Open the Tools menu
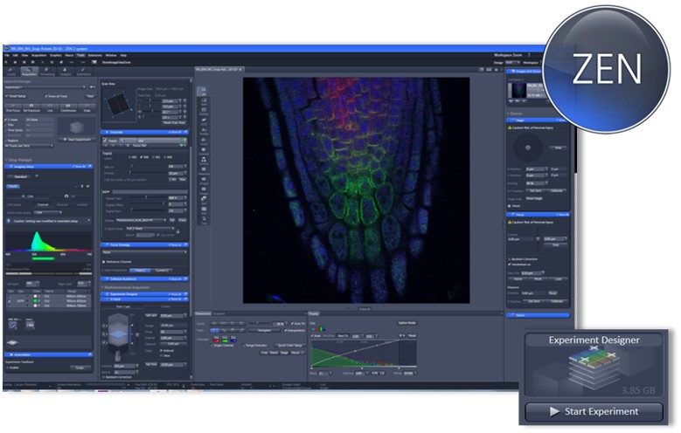This screenshot has width=681, height=433. click(80, 55)
